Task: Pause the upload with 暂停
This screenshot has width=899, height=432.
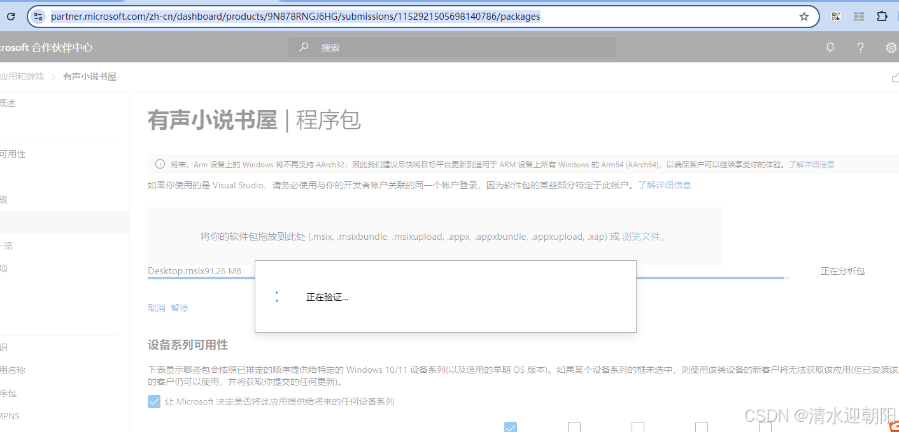Action: [180, 308]
